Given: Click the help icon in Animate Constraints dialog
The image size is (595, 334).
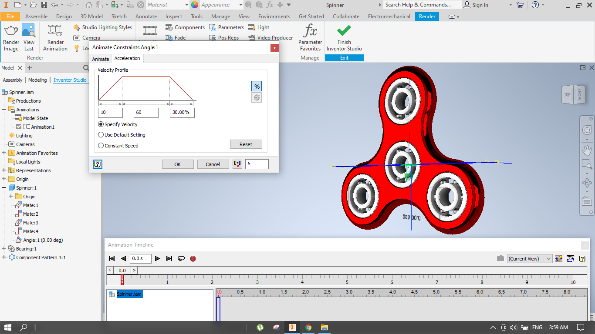Looking at the screenshot, I should (x=98, y=164).
